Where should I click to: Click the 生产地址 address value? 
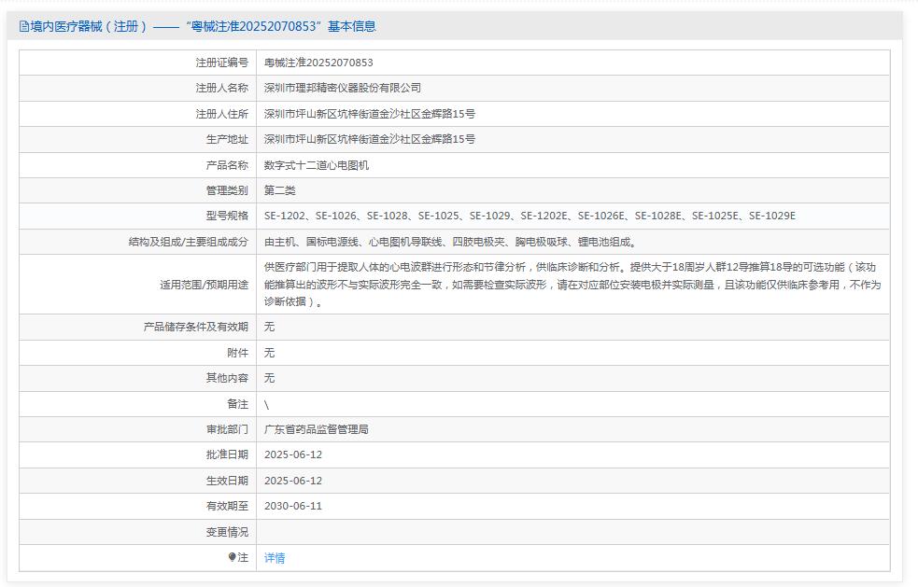click(370, 139)
